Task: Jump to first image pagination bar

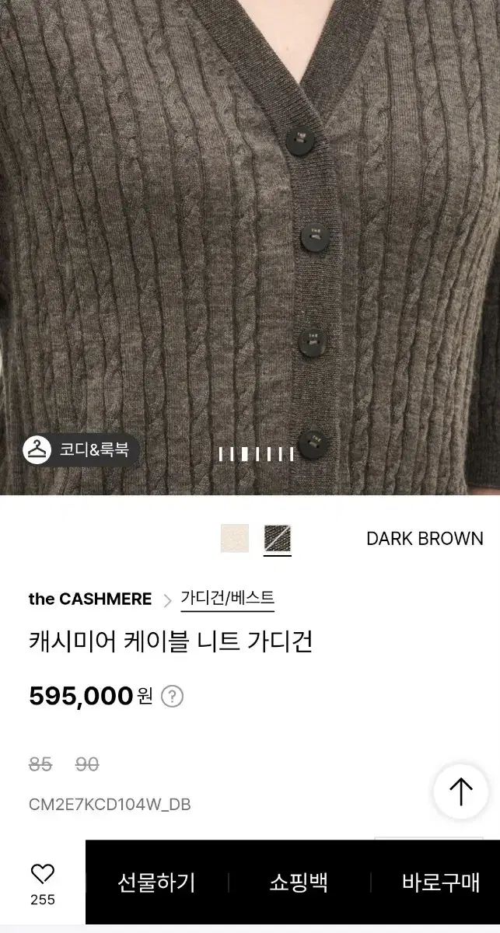Action: pos(221,454)
